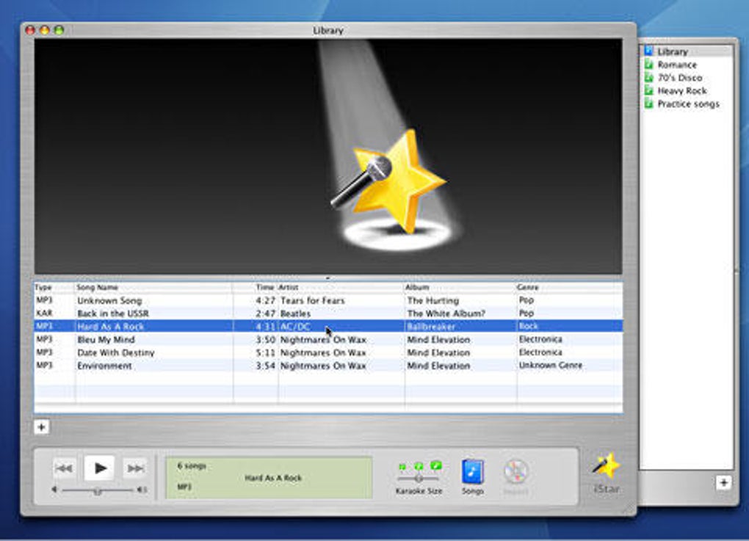
Task: Add a song with the plus button below the list
Action: [x=41, y=427]
